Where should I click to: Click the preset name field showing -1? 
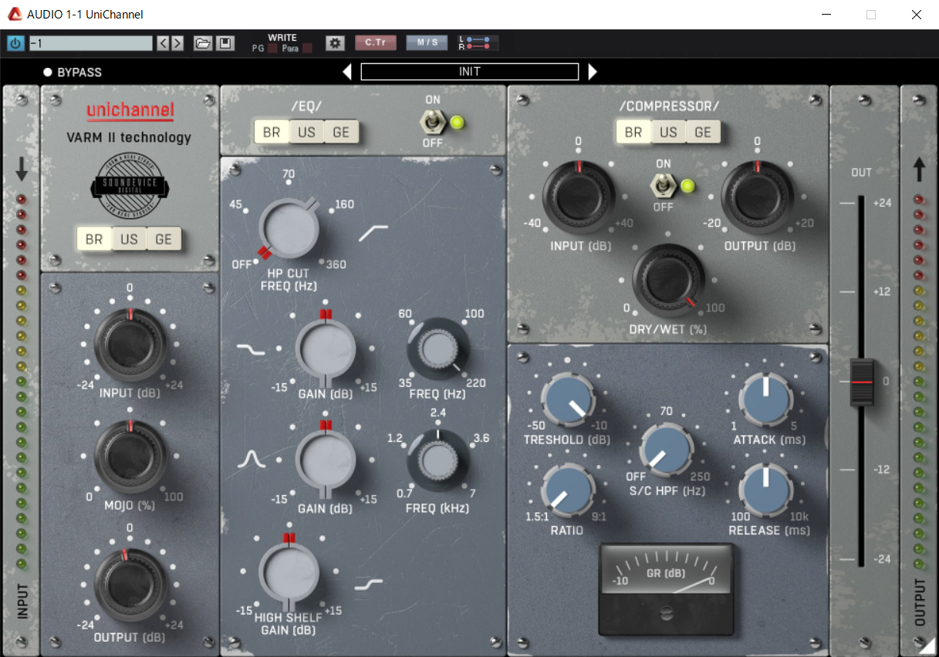(90, 43)
